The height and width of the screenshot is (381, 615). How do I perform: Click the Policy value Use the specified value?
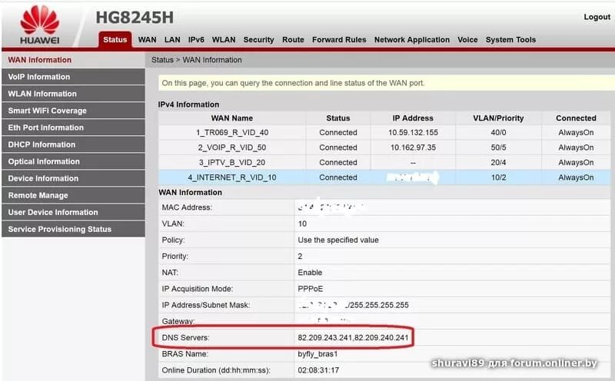(338, 240)
